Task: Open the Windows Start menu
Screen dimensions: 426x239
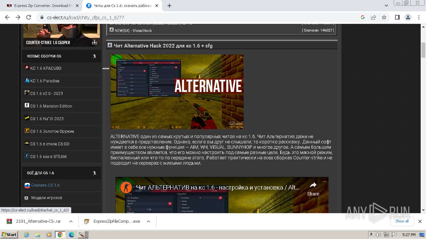Action: click(x=9, y=234)
